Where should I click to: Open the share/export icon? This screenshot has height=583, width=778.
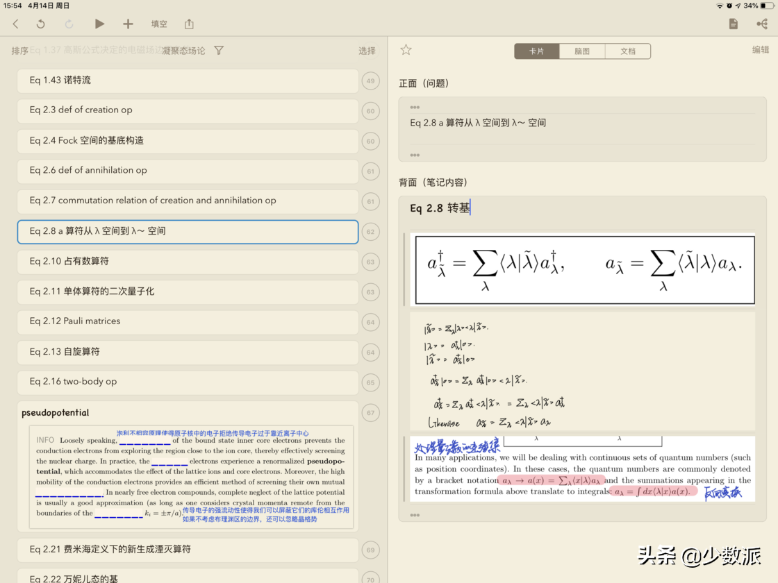(189, 24)
